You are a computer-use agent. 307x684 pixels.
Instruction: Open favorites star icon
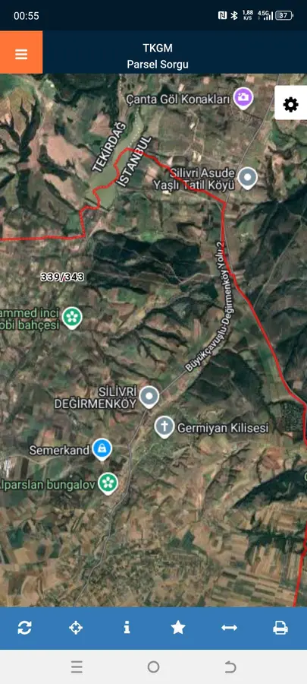[178, 628]
